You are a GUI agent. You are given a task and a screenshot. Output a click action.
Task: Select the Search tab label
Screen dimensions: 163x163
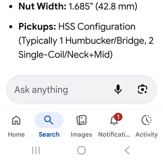pyautogui.click(x=49, y=134)
